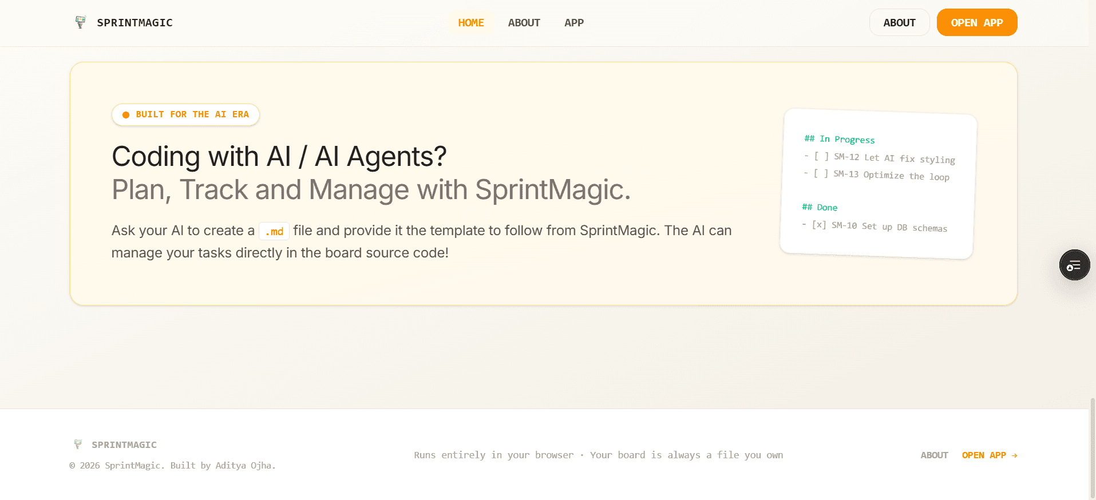Image resolution: width=1096 pixels, height=500 pixels.
Task: Click the arrow next to footer Open App
Action: [1014, 455]
